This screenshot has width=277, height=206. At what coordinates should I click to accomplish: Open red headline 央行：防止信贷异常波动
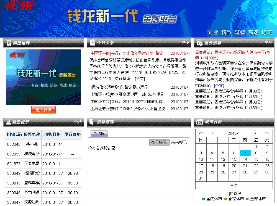click(x=126, y=53)
